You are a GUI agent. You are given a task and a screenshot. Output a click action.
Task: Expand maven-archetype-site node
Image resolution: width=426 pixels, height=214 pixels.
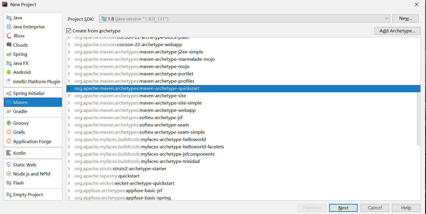coord(69,95)
